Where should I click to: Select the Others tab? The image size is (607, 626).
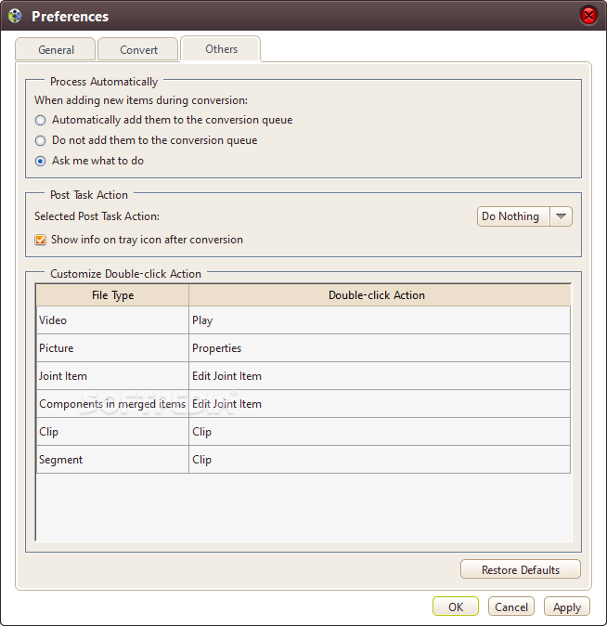(x=221, y=48)
